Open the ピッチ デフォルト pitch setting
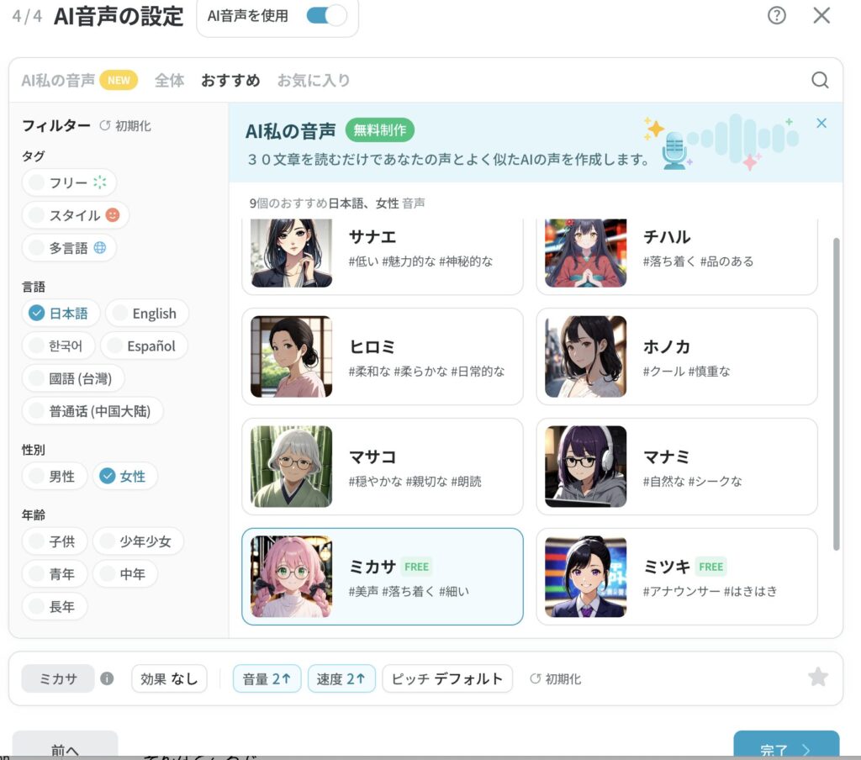Screen dimensions: 861x760 [446, 678]
